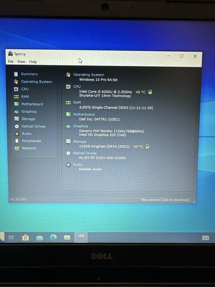
Task: Select Summary in the sidebar list
Action: (x=30, y=74)
